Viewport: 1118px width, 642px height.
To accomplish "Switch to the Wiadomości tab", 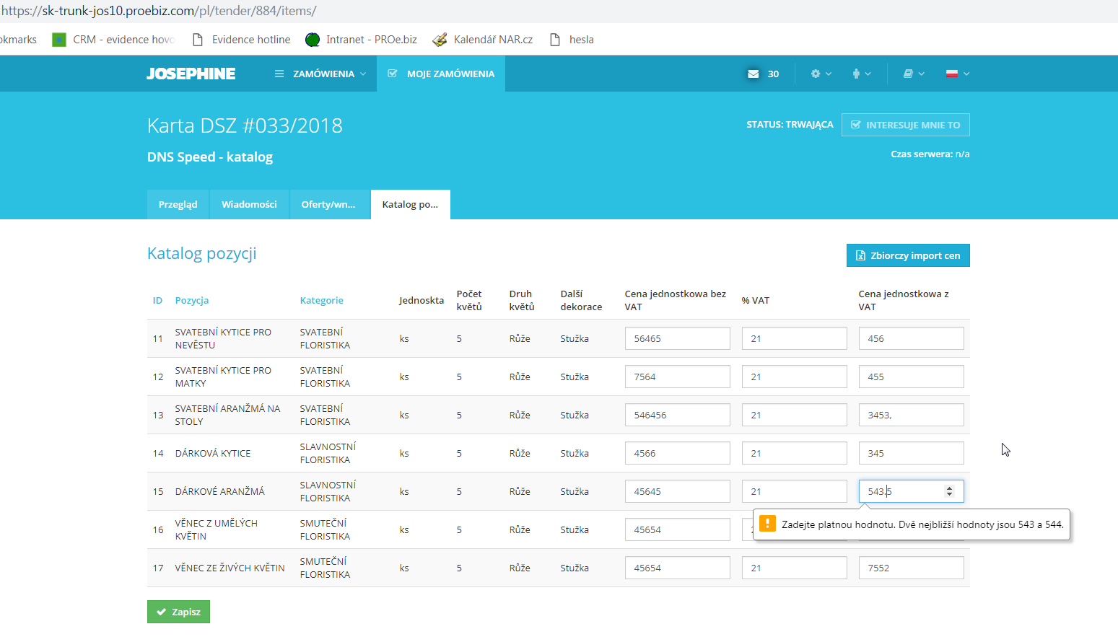I will pos(249,205).
